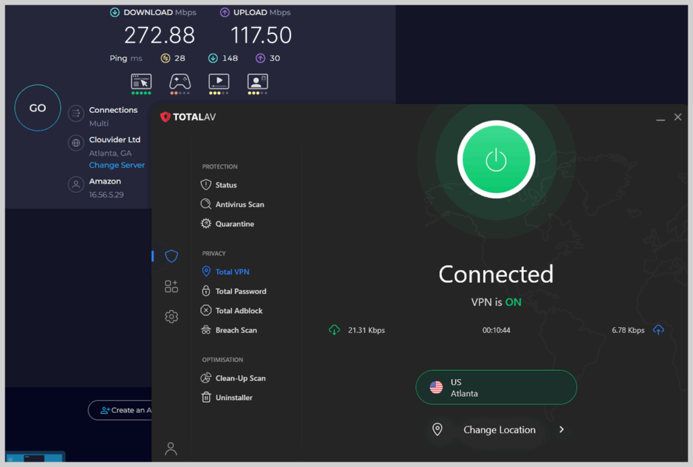The width and height of the screenshot is (693, 467).
Task: Click the blue upload speed cloud icon
Action: click(x=658, y=330)
